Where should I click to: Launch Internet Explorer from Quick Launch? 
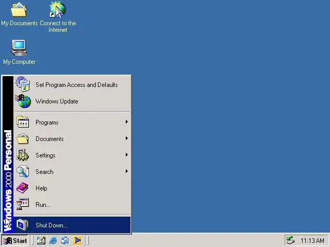53,240
